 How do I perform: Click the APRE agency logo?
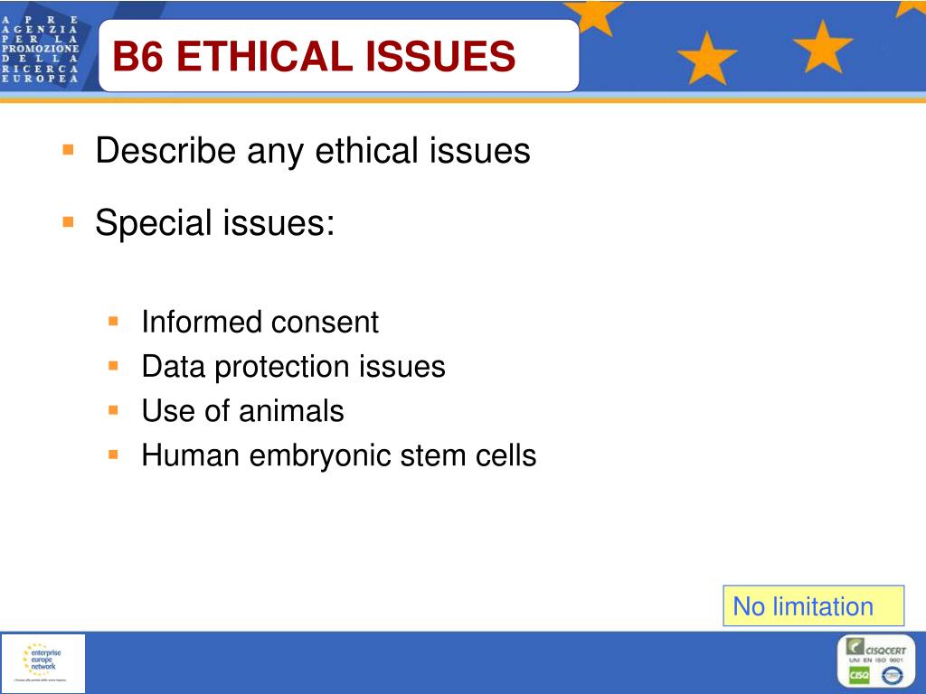[x=40, y=50]
